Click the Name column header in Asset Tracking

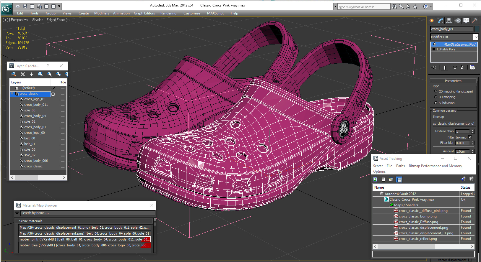(416, 187)
